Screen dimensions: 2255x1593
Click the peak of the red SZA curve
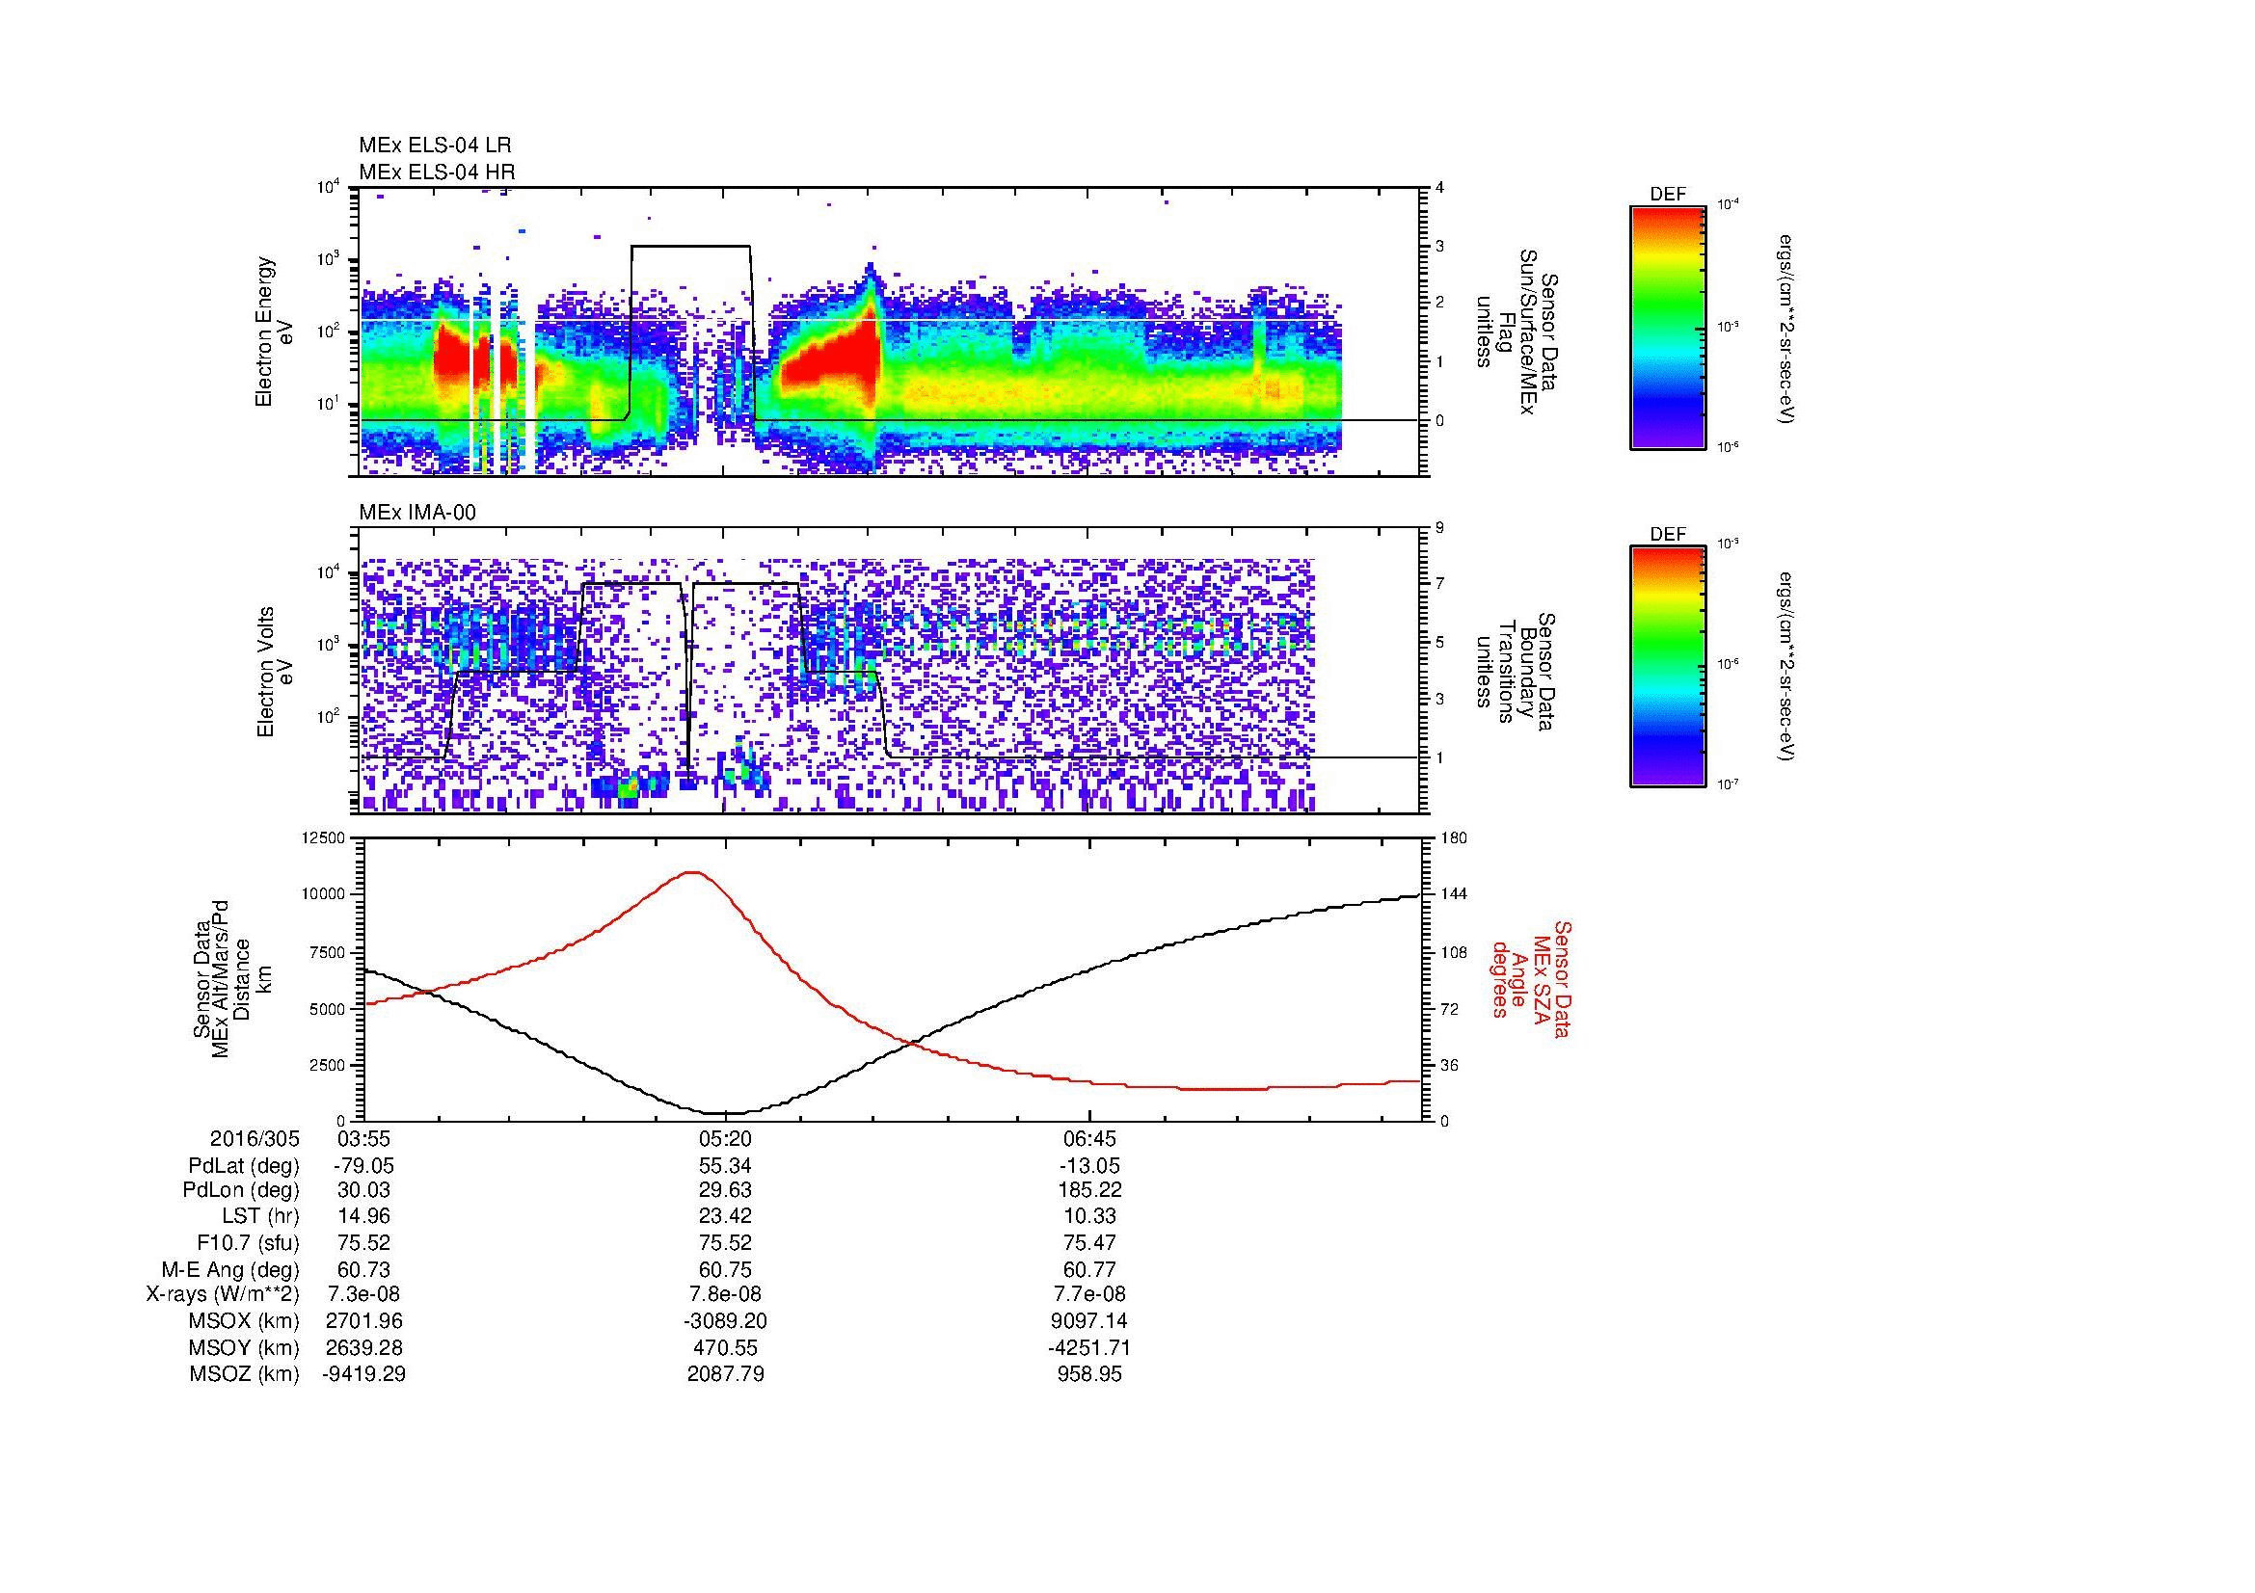point(692,871)
